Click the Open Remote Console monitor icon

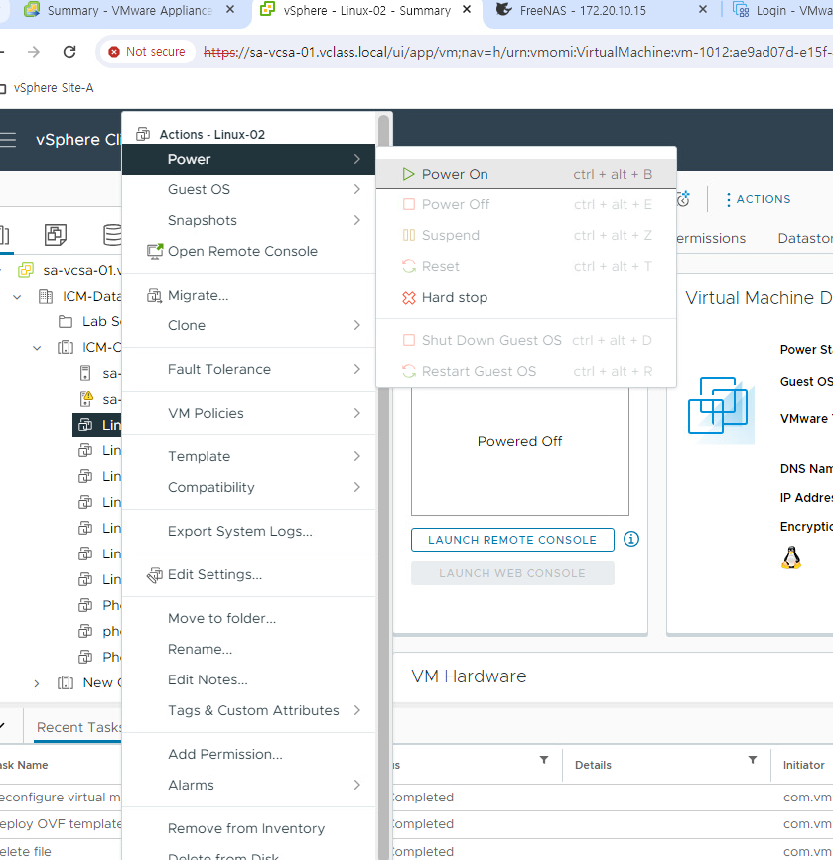coord(155,252)
